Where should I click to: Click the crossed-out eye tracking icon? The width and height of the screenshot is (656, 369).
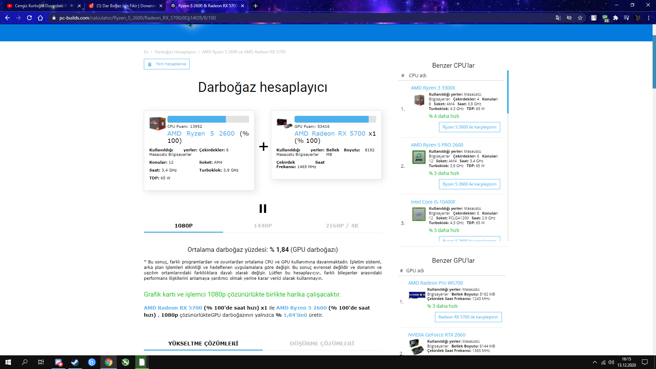(569, 18)
